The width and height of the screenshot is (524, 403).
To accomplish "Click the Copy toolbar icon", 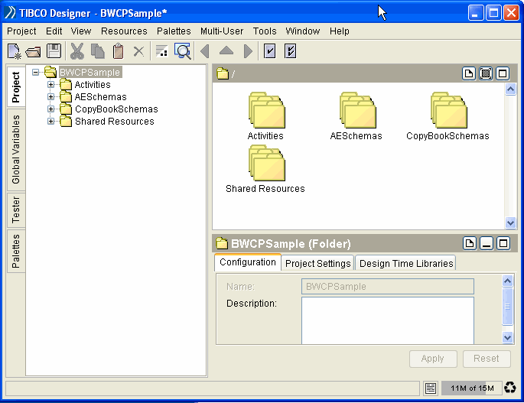I will pos(98,51).
